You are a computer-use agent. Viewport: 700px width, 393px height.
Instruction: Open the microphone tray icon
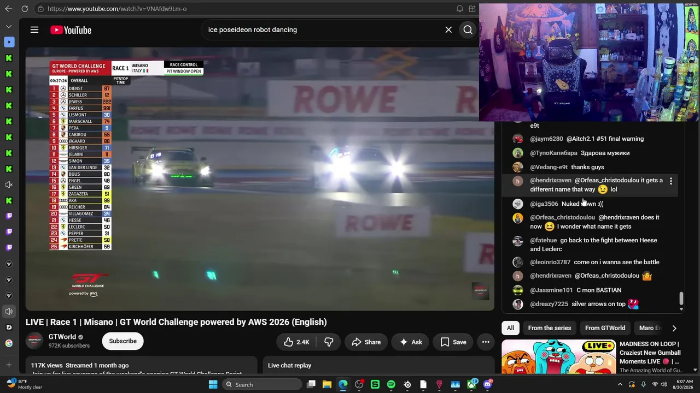644,384
